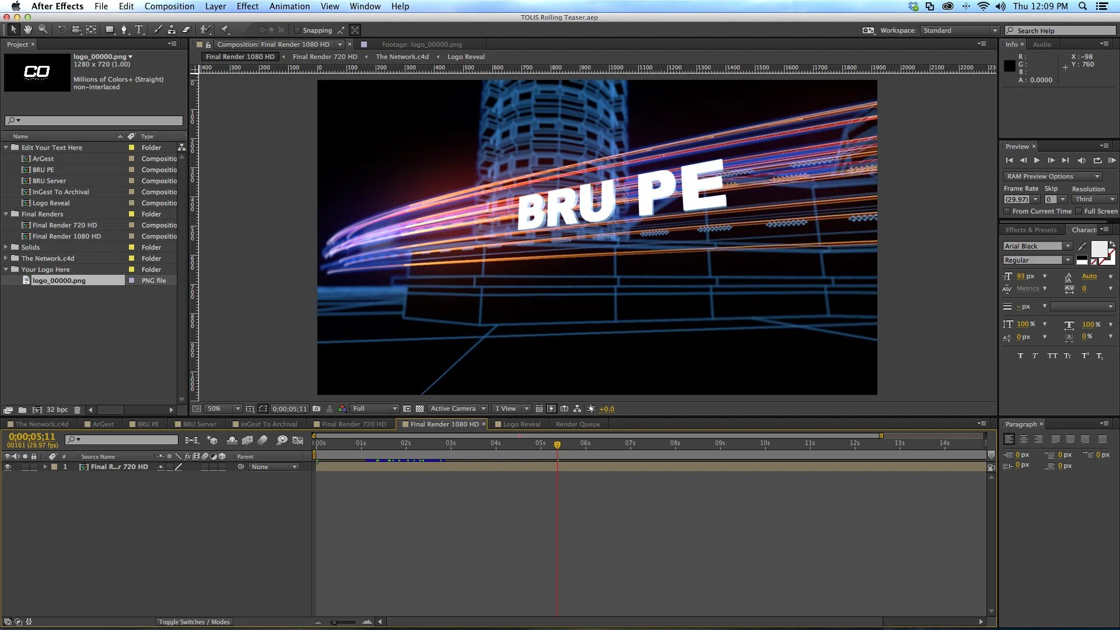1120x630 pixels.
Task: Create new composition from Project panel
Action: 37,410
